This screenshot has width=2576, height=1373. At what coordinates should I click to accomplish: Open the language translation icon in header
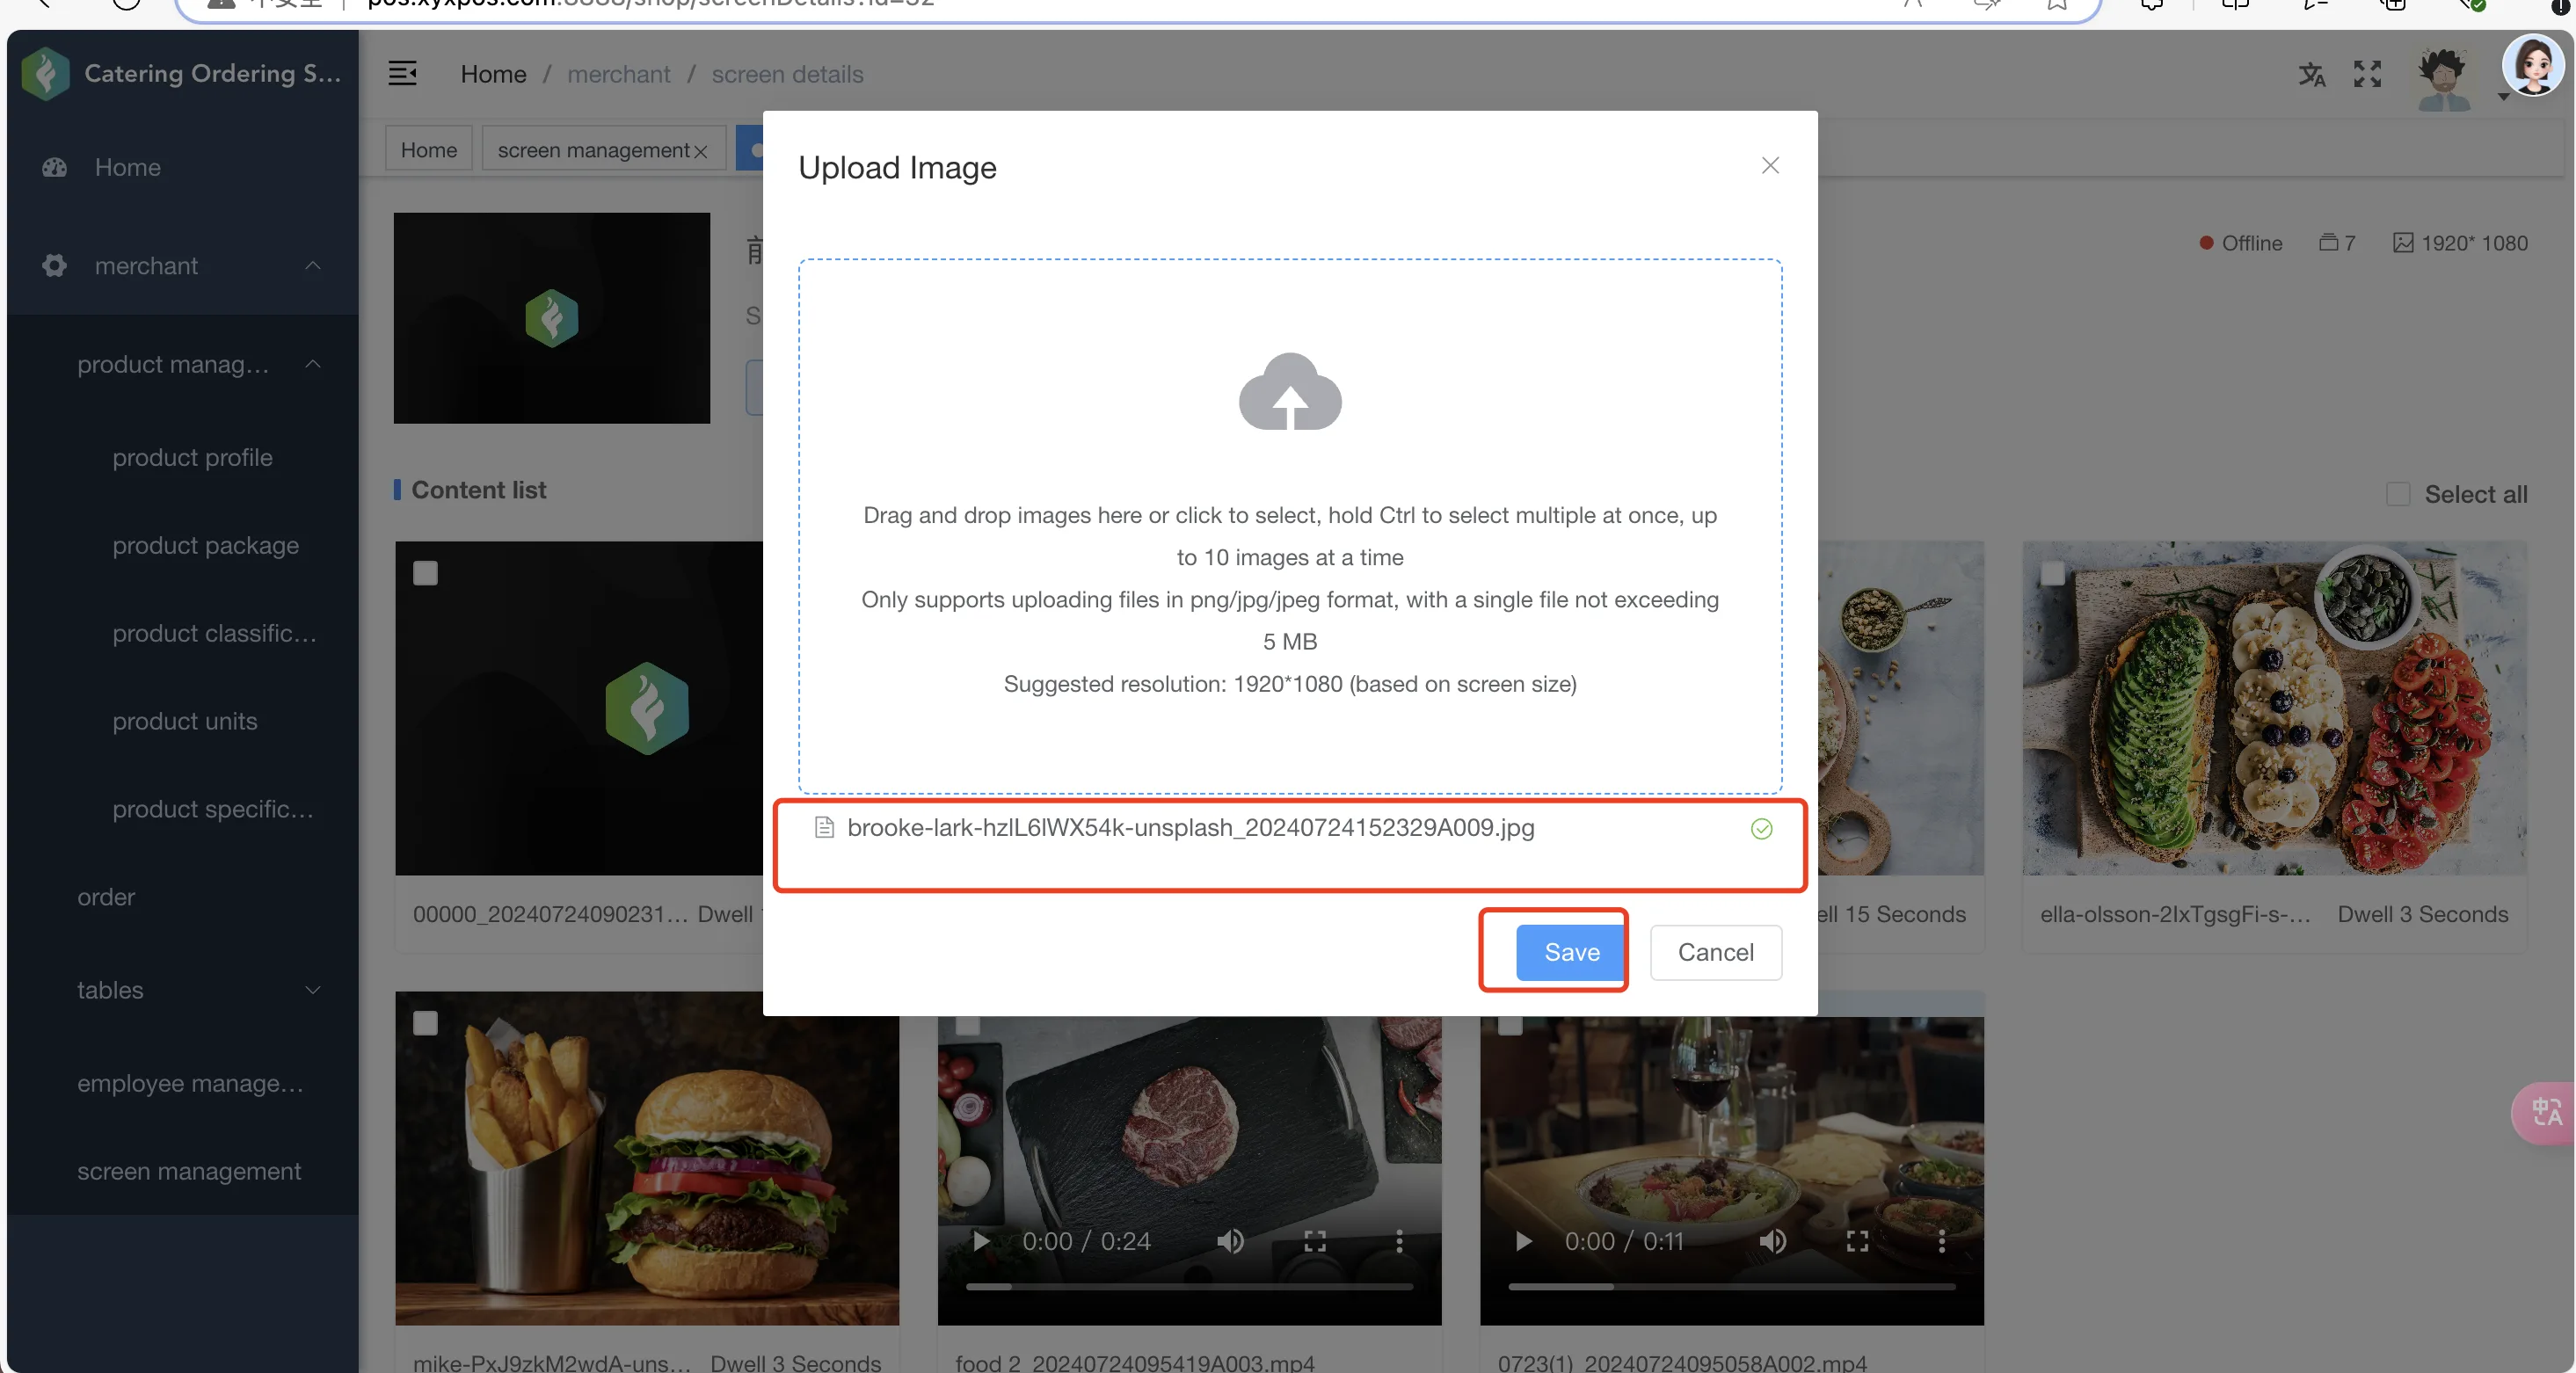point(2311,74)
